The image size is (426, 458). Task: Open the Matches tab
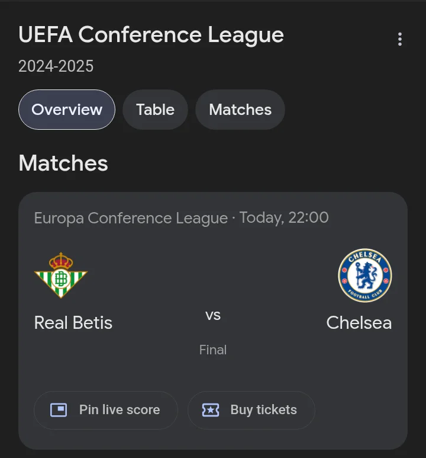pyautogui.click(x=240, y=110)
